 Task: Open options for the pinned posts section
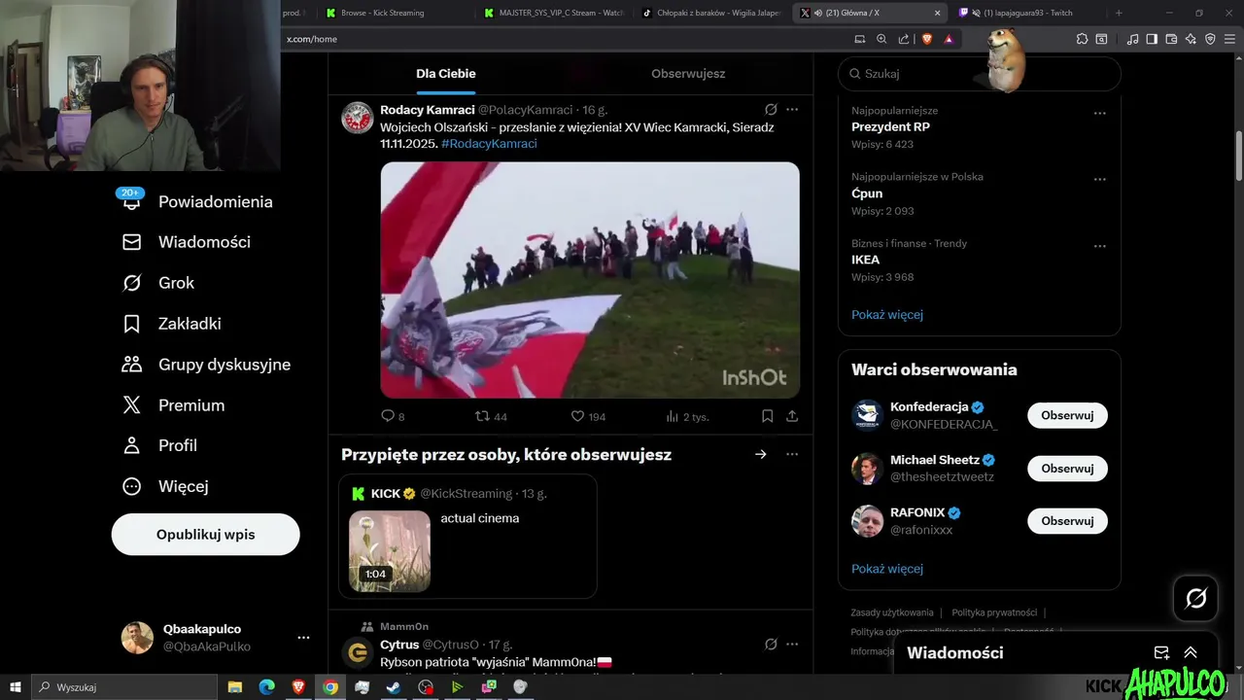[x=792, y=454]
